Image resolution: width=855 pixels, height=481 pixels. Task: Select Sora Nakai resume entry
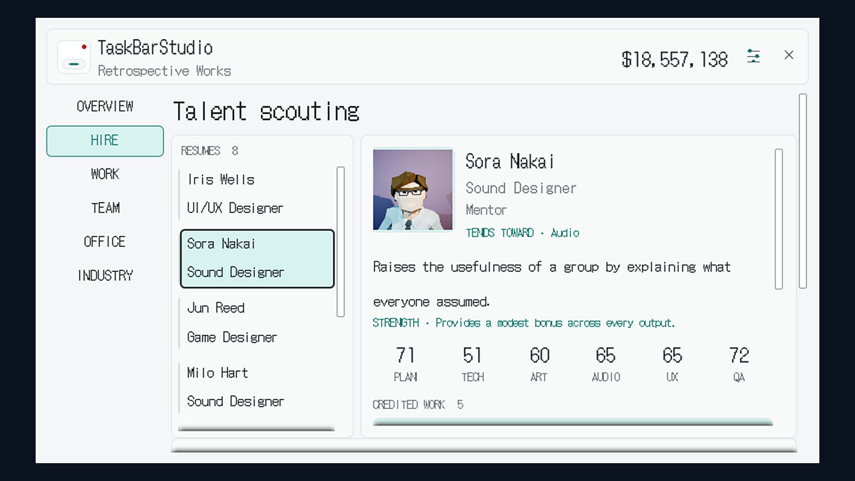point(257,258)
